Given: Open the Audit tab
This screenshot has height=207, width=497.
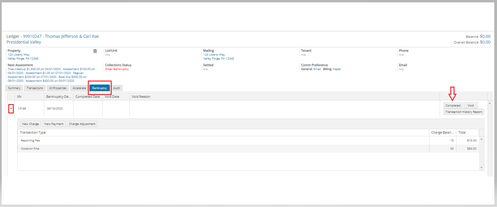Looking at the screenshot, I should [x=116, y=88].
